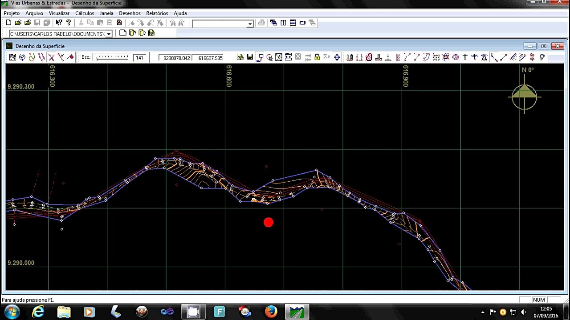Screen dimensions: 570x320
Task: Click the concentric circles icon
Action: point(456,57)
